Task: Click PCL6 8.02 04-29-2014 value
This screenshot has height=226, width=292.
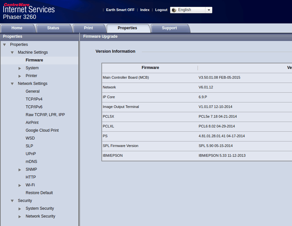Action: coord(217,126)
